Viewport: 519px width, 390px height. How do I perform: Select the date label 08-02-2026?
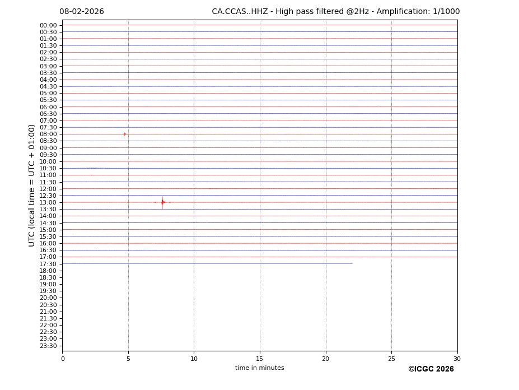(82, 12)
